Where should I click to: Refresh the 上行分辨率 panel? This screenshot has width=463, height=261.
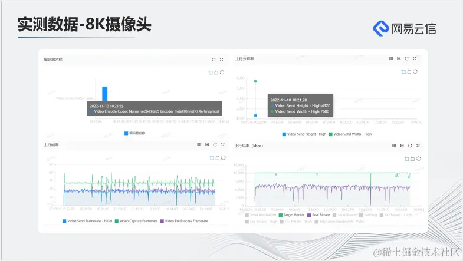[406, 58]
